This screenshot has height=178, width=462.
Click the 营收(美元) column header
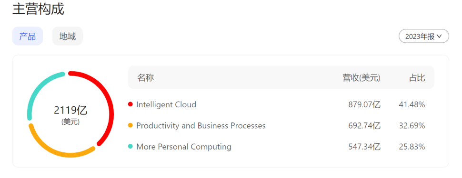click(x=362, y=78)
